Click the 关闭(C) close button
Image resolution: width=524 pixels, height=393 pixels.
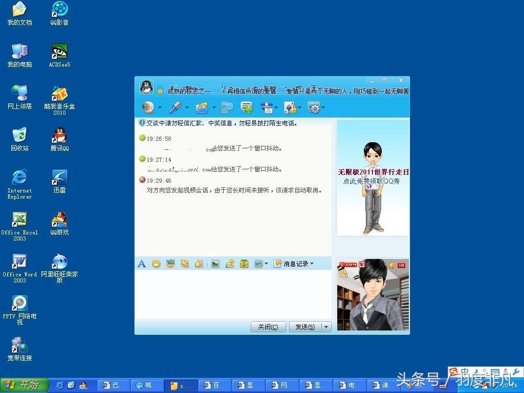point(268,327)
